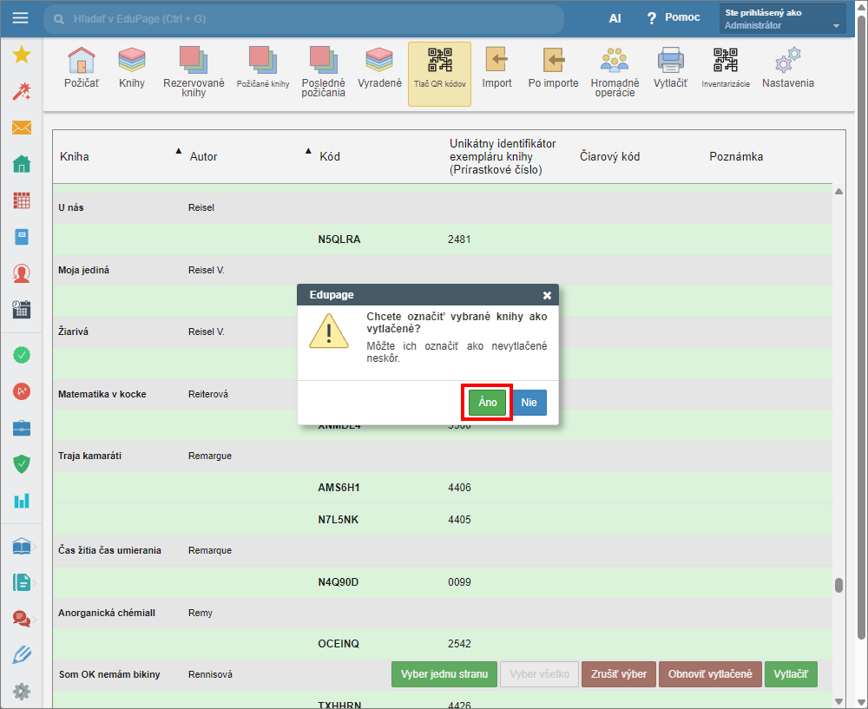Select the Tlač QR kódov tab
This screenshot has width=868, height=709.
click(x=439, y=74)
